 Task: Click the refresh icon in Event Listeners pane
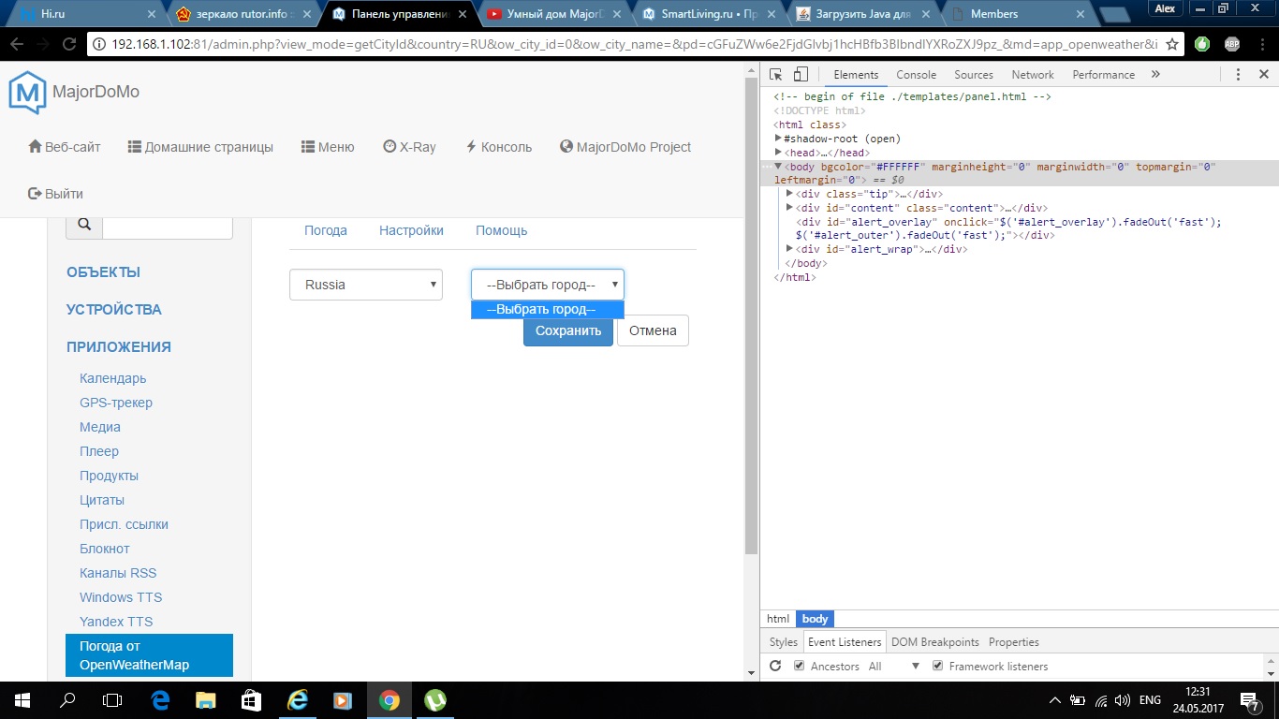pyautogui.click(x=775, y=667)
